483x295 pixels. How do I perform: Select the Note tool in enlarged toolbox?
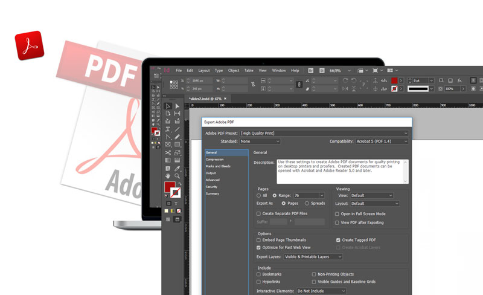(168, 169)
